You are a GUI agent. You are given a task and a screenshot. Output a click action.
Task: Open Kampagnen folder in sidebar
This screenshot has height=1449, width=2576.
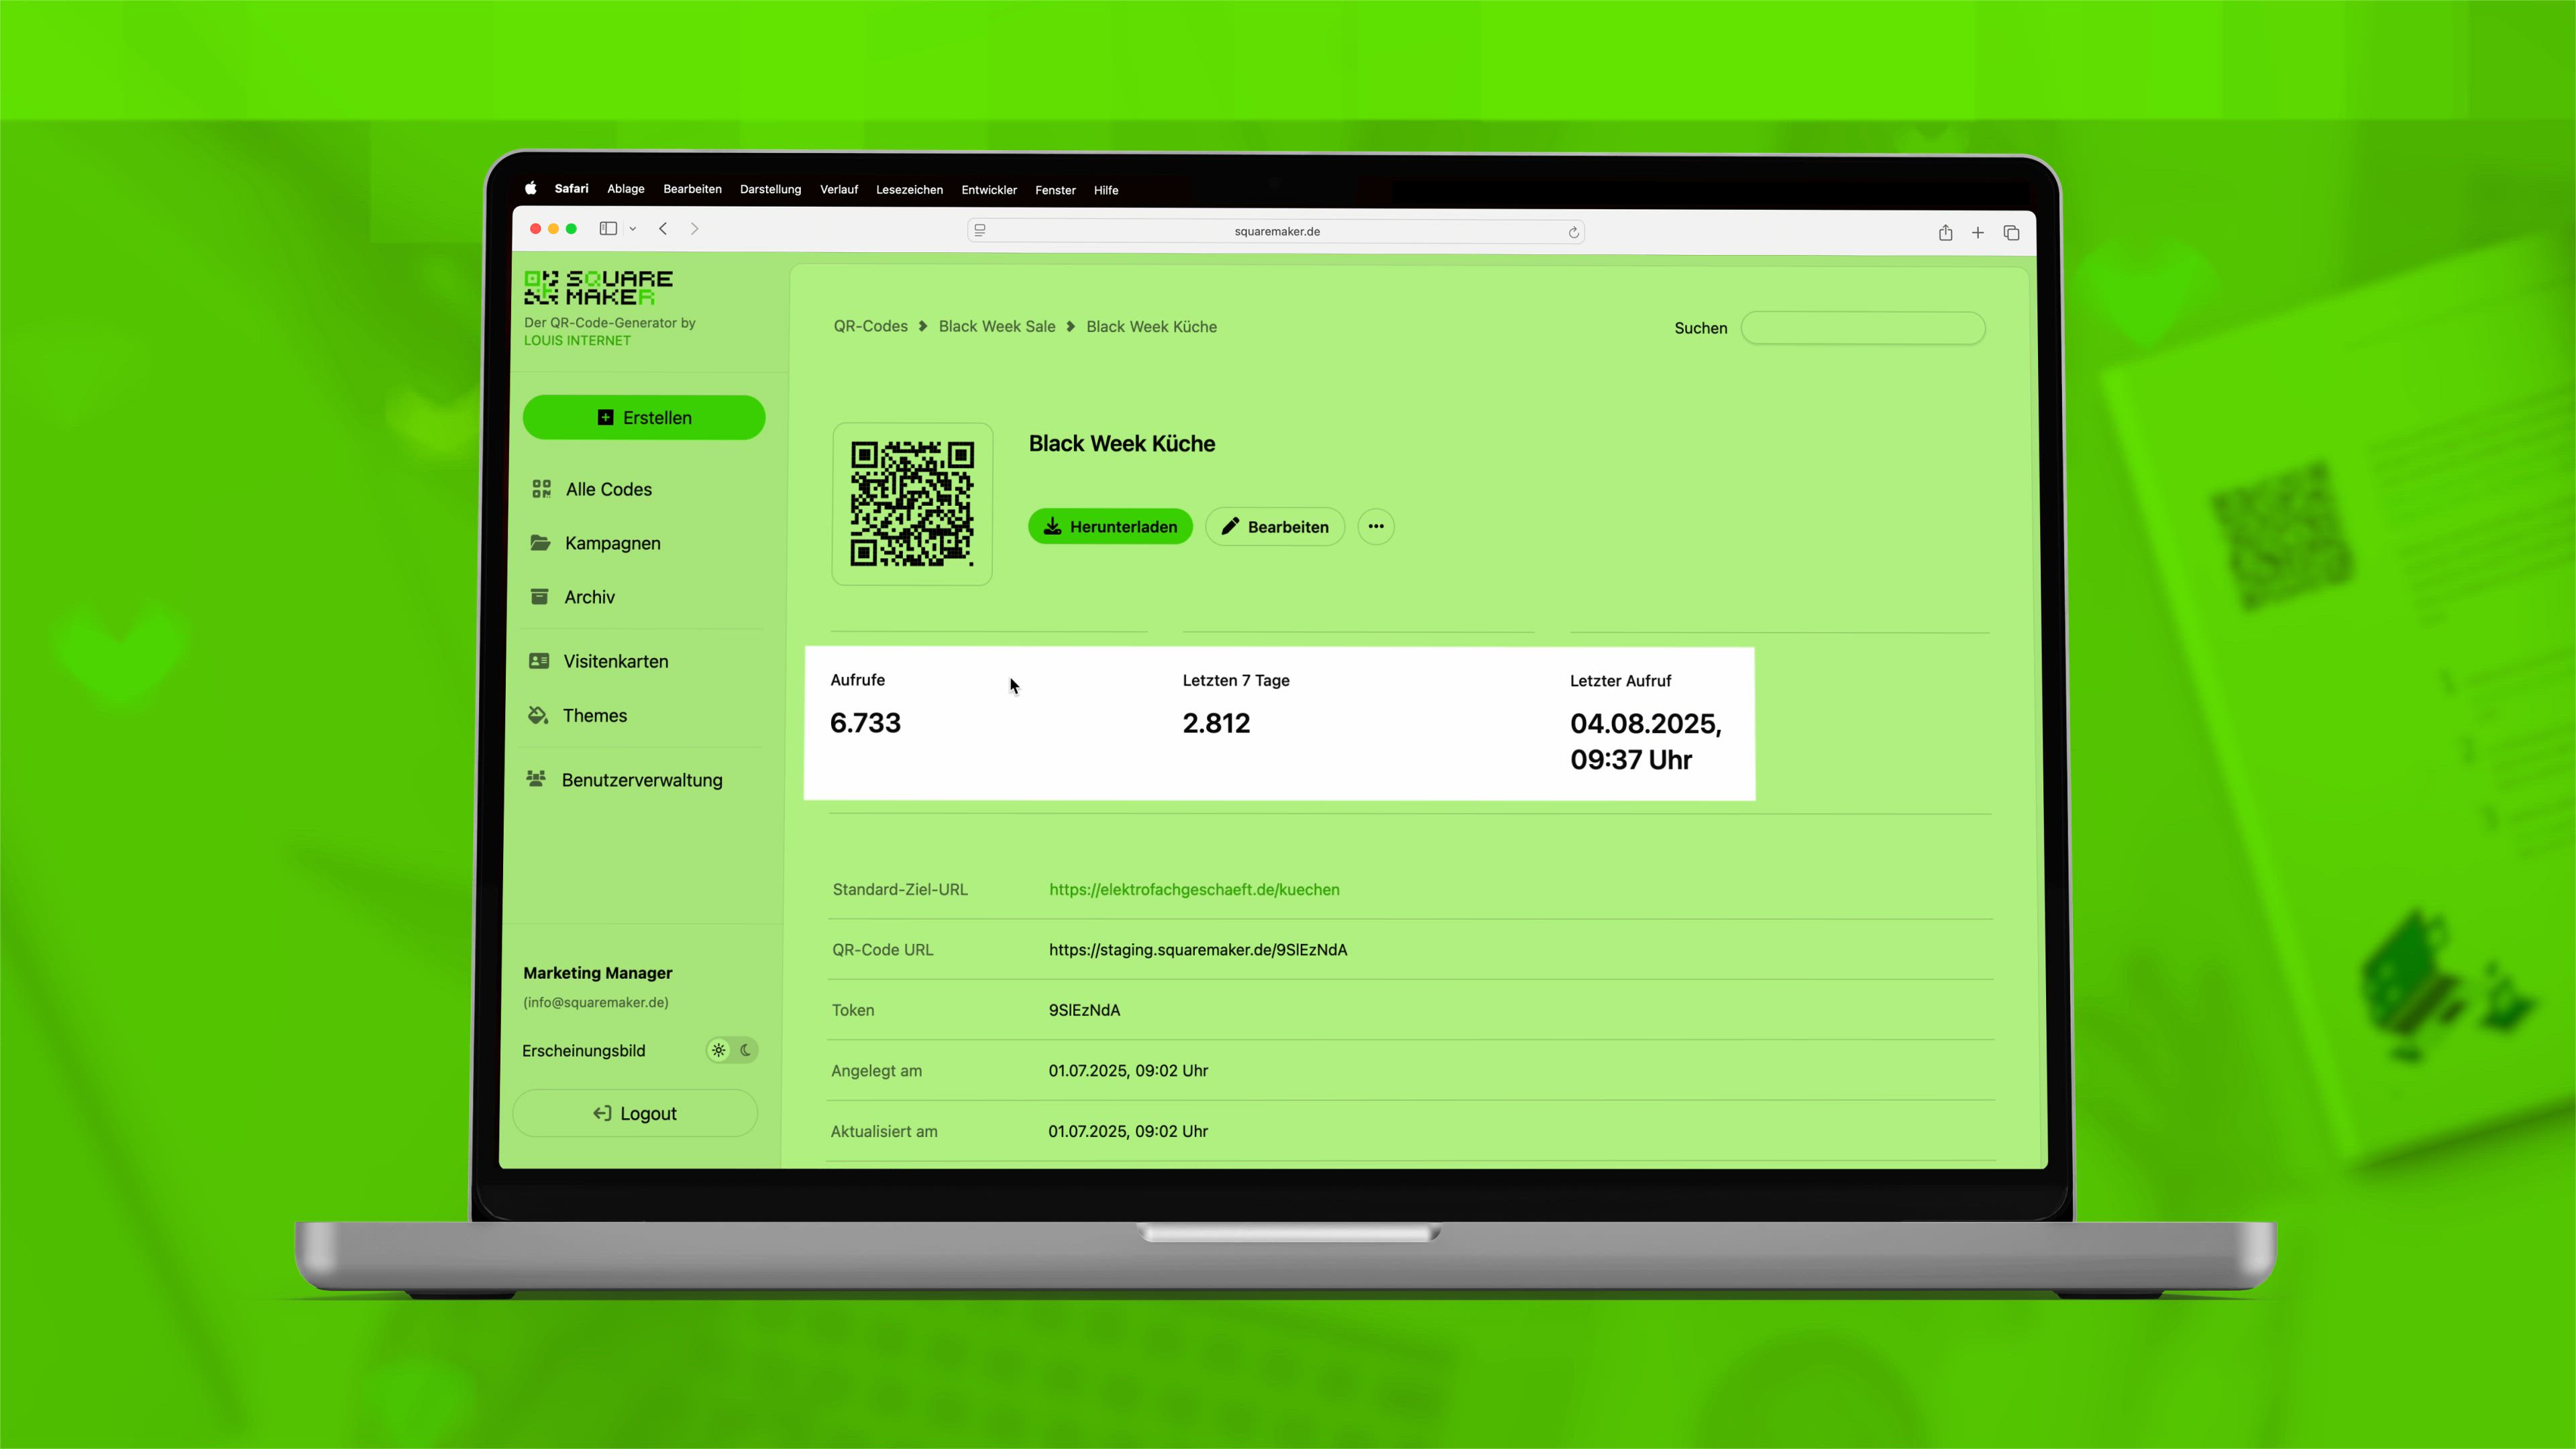[612, 543]
